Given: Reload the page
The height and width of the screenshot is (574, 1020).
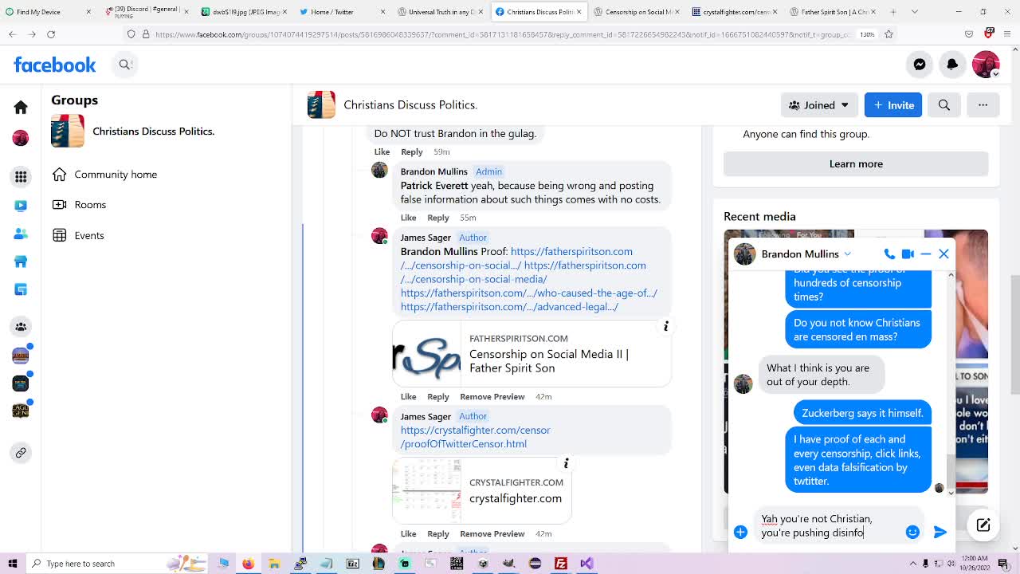Looking at the screenshot, I should (51, 34).
